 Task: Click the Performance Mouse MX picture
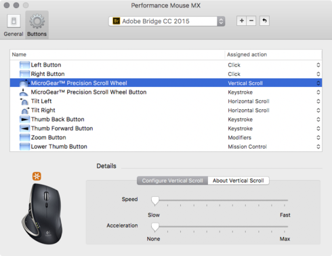coord(42,213)
